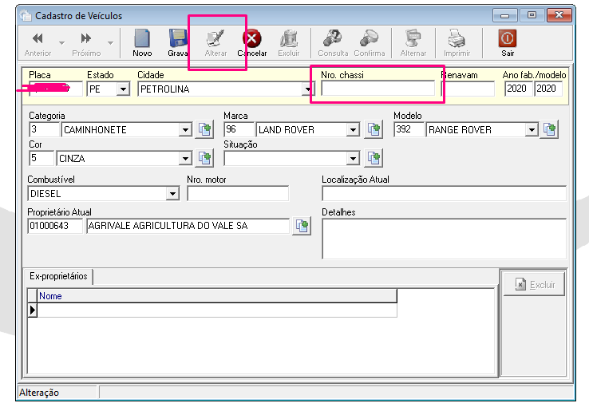Open the add-new button beside Situação
The width and height of the screenshot is (589, 403).
(374, 158)
